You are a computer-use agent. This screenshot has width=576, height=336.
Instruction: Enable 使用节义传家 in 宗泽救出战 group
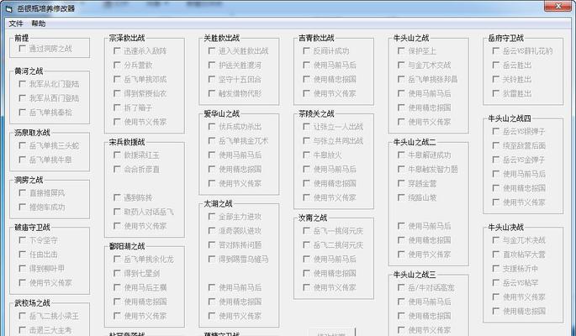(117, 122)
